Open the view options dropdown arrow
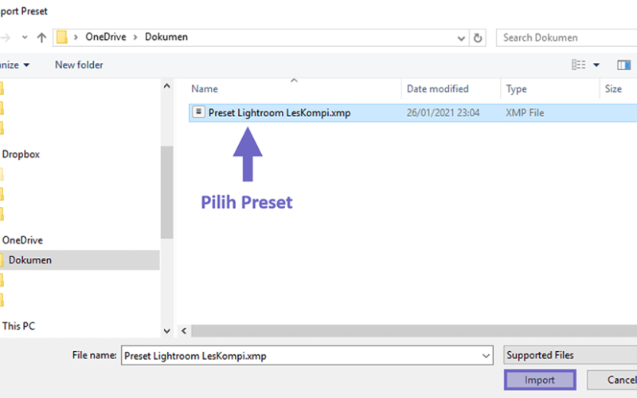The height and width of the screenshot is (398, 637). click(x=596, y=65)
